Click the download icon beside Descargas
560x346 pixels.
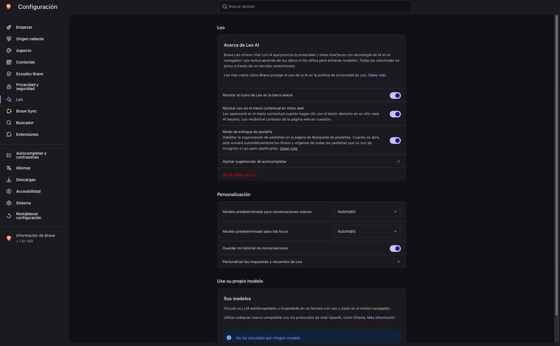click(9, 180)
